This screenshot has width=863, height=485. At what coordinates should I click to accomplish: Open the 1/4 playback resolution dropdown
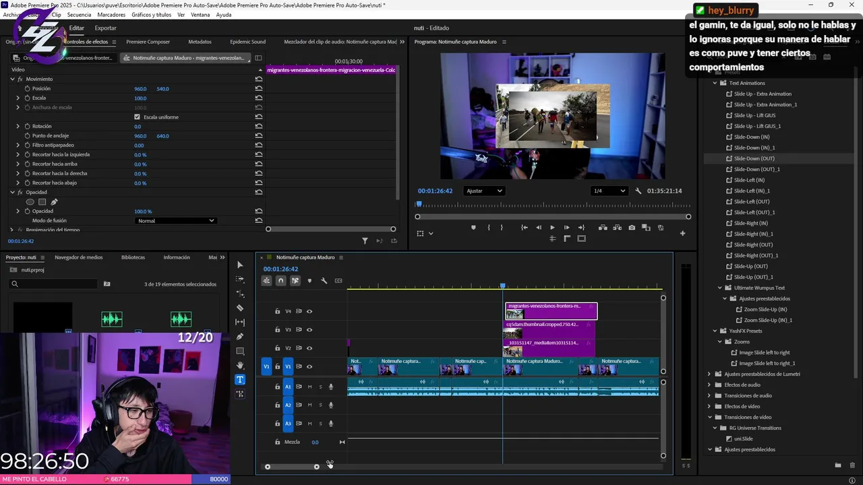609,191
